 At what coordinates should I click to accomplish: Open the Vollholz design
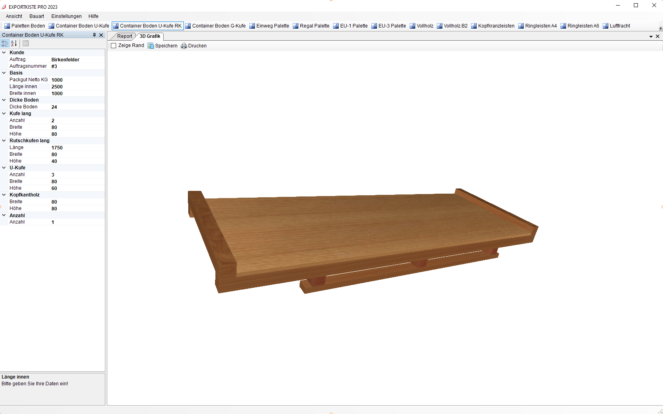(x=421, y=26)
